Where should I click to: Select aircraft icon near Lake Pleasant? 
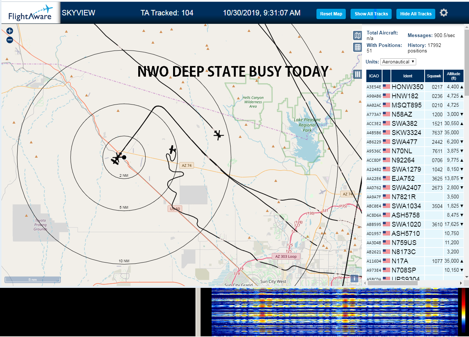coord(219,135)
